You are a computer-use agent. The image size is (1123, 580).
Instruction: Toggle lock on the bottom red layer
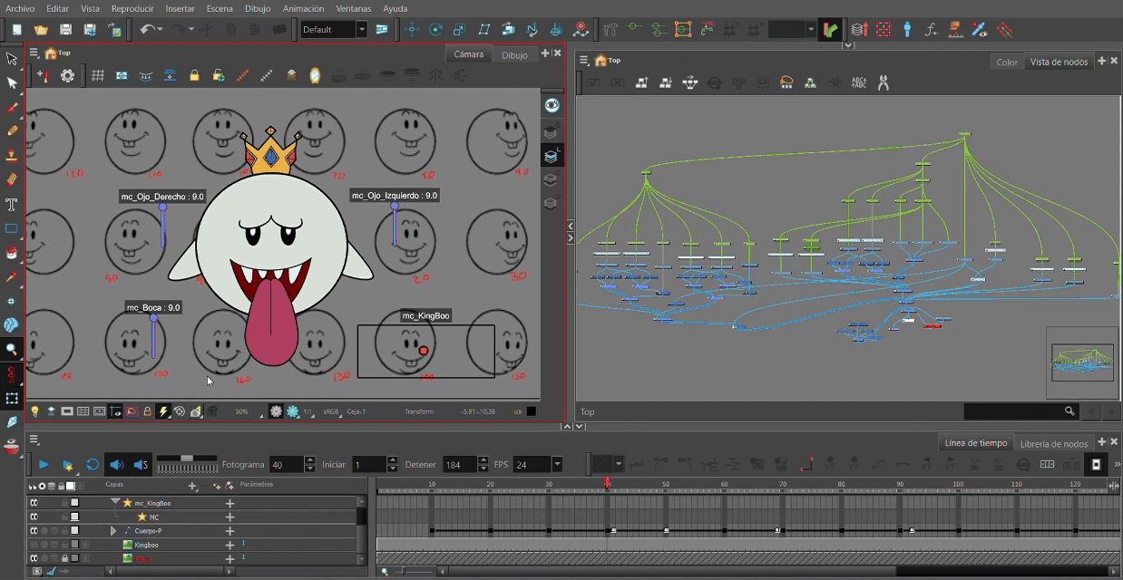click(x=64, y=558)
